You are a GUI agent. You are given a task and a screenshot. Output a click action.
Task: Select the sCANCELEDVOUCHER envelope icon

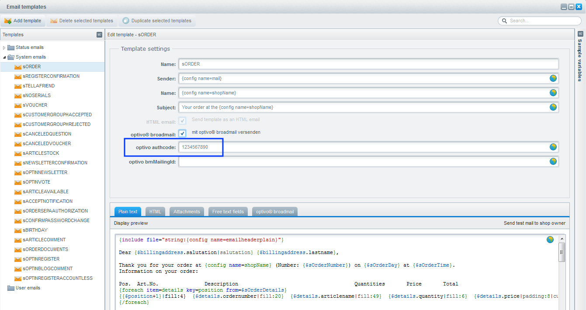(18, 144)
